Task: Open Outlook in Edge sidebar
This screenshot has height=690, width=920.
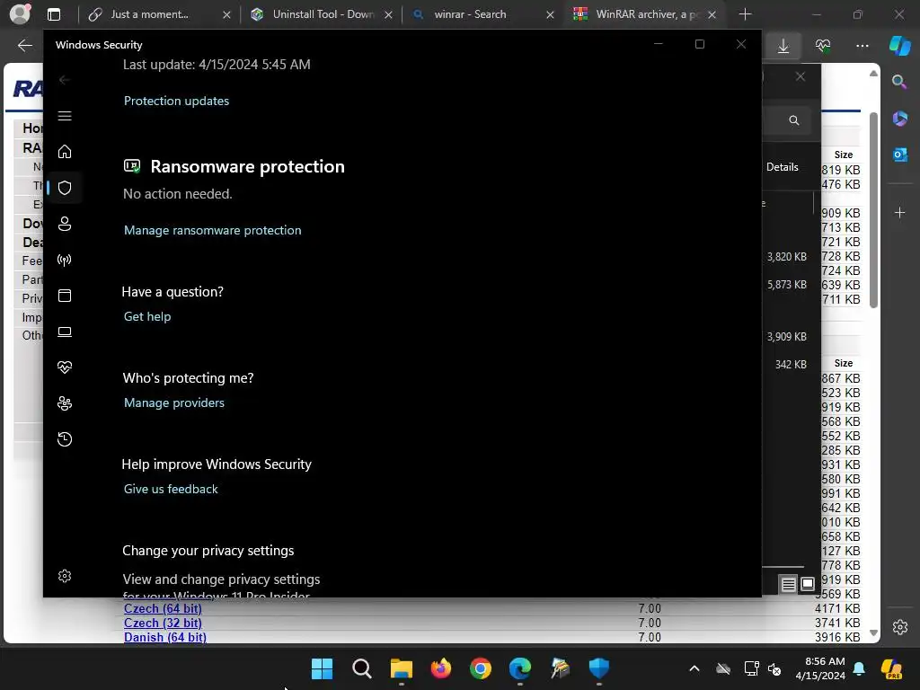Action: 900,155
